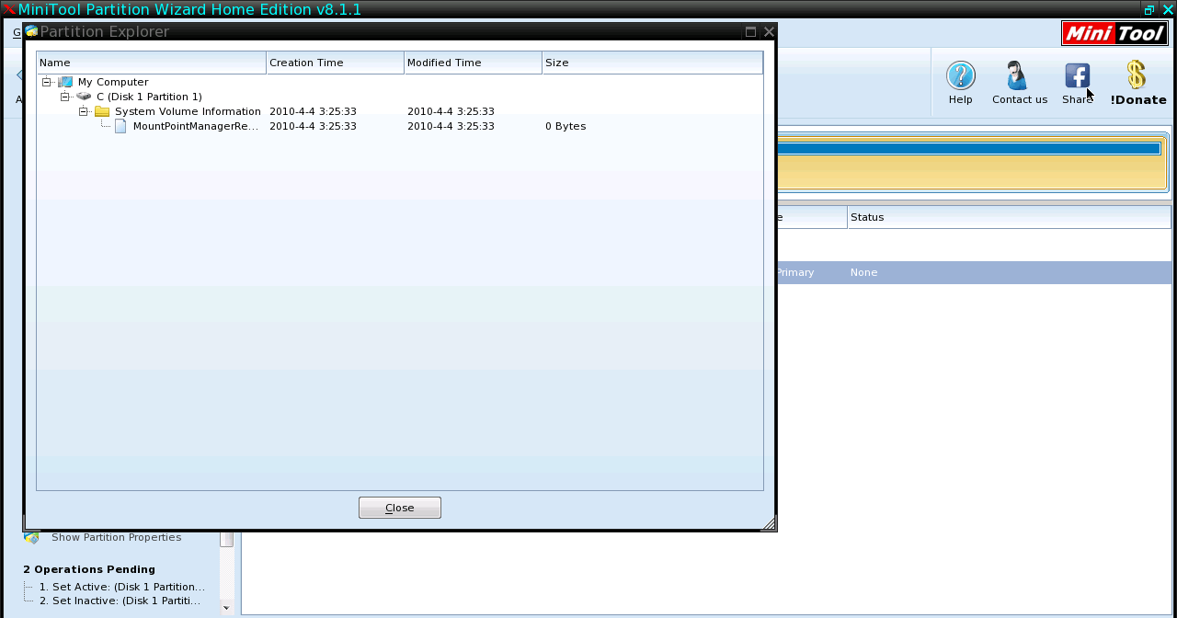The height and width of the screenshot is (618, 1177).
Task: Sort by Creation Time column header
Action: (x=335, y=63)
